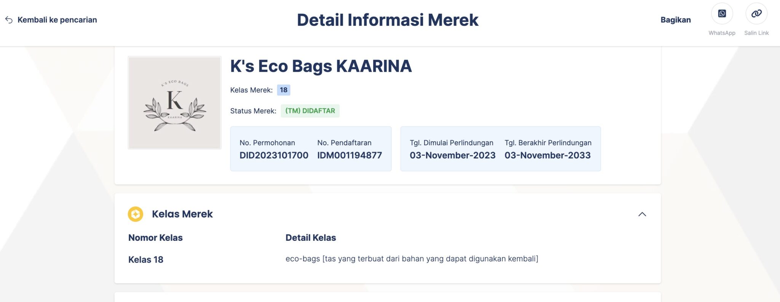Click the Kelas 18 detail row
The height and width of the screenshot is (302, 780).
[x=145, y=259]
